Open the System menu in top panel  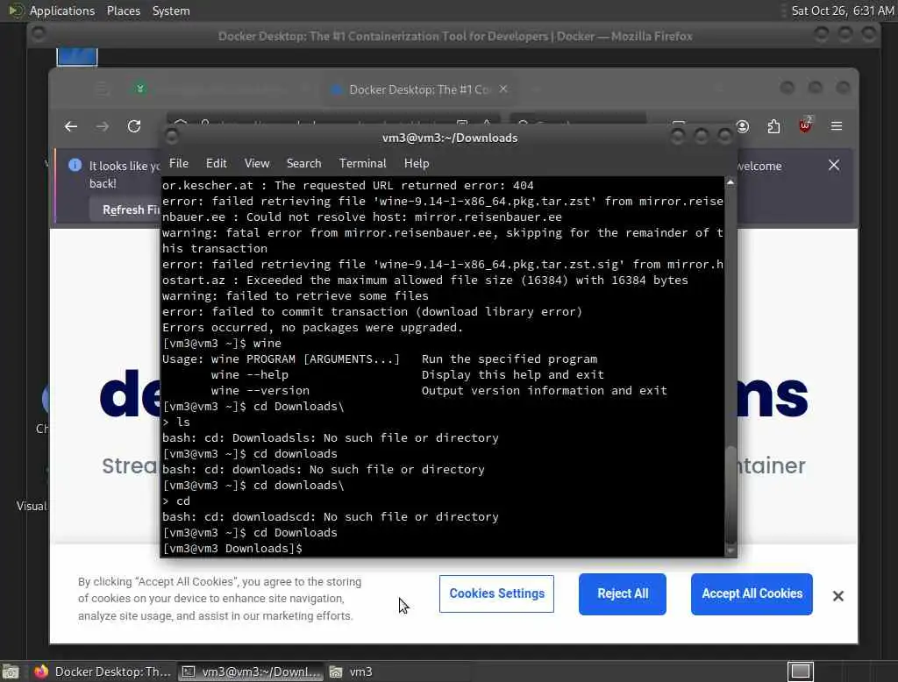click(x=171, y=11)
